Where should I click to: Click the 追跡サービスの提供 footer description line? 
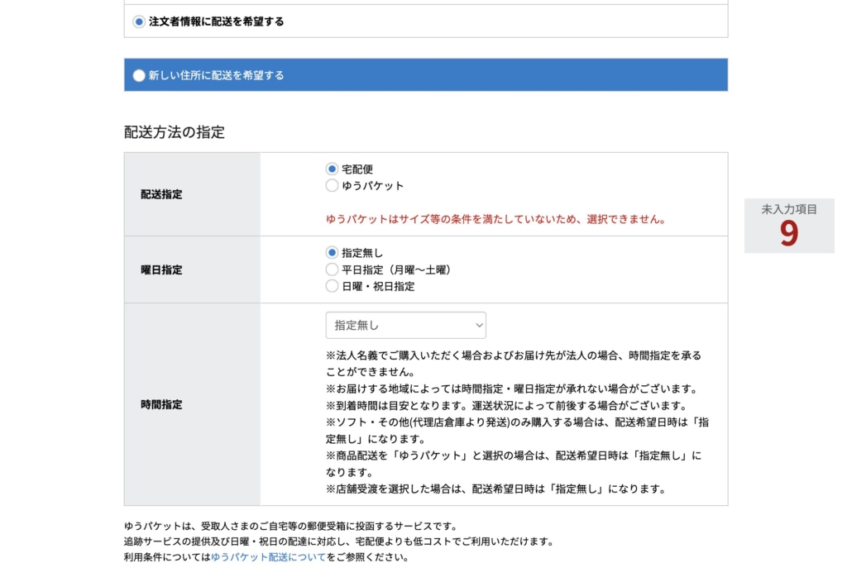tap(337, 541)
